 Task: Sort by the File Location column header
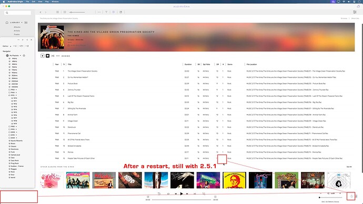coord(251,65)
